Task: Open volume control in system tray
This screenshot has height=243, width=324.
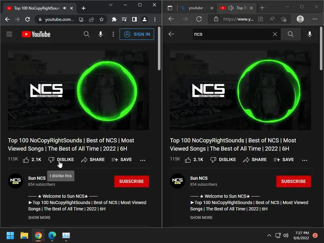Action: click(x=286, y=235)
